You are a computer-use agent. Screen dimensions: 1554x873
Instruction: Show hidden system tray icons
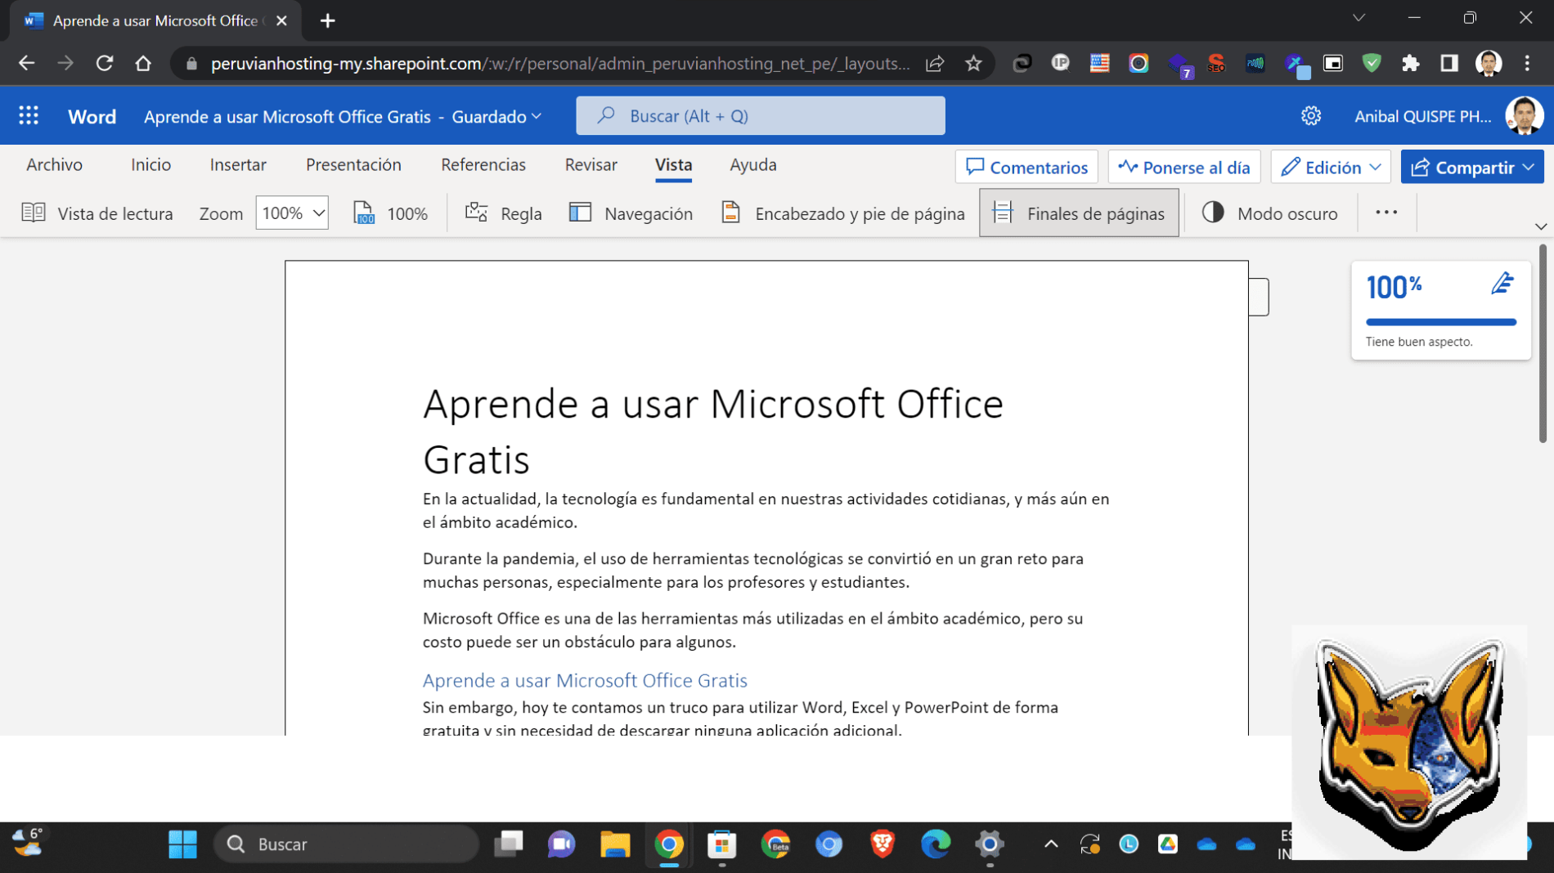click(1051, 844)
